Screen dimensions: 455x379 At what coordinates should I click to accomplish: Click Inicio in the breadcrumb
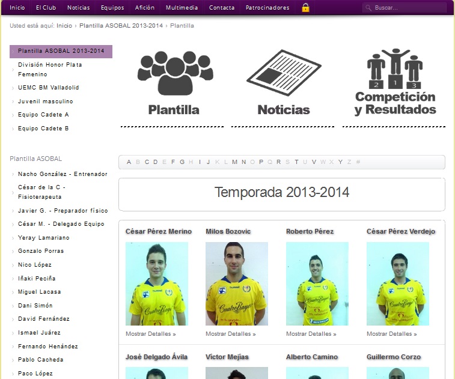[x=64, y=25]
